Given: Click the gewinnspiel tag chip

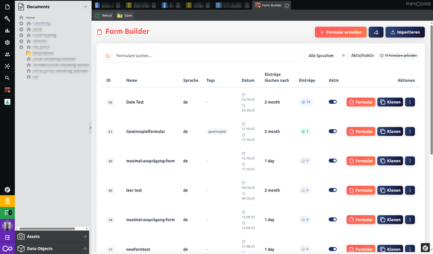Looking at the screenshot, I should tap(217, 131).
